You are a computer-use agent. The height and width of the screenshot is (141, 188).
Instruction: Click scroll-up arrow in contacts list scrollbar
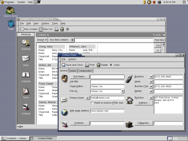[163, 45]
